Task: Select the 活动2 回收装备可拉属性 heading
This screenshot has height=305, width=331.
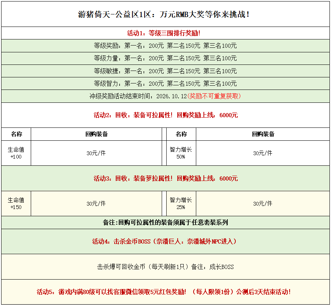Action: pyautogui.click(x=166, y=115)
